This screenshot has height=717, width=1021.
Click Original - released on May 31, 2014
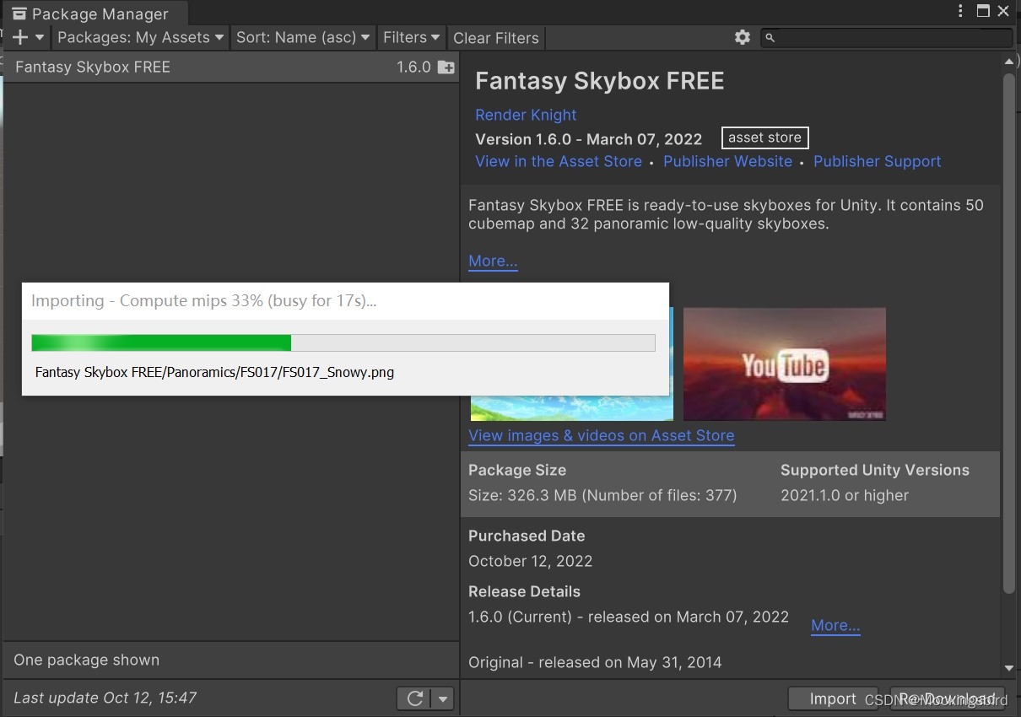click(595, 662)
